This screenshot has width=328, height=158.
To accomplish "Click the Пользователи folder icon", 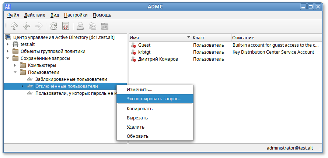I will pyautogui.click(x=23, y=72).
